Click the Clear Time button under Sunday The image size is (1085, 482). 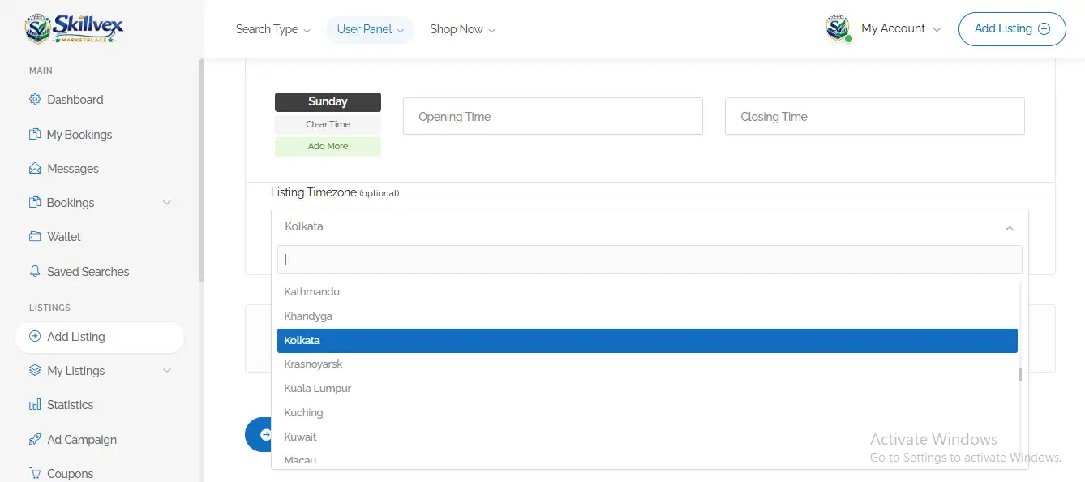(x=328, y=124)
